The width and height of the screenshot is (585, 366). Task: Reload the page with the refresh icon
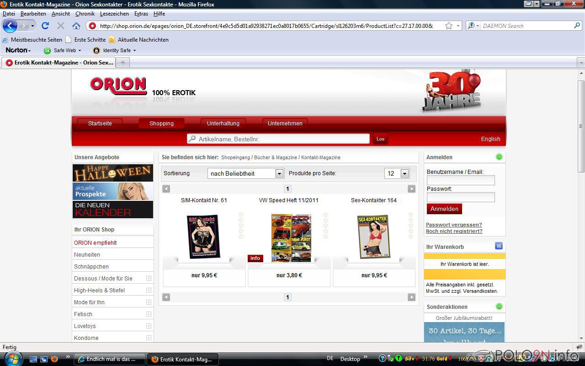pyautogui.click(x=45, y=26)
